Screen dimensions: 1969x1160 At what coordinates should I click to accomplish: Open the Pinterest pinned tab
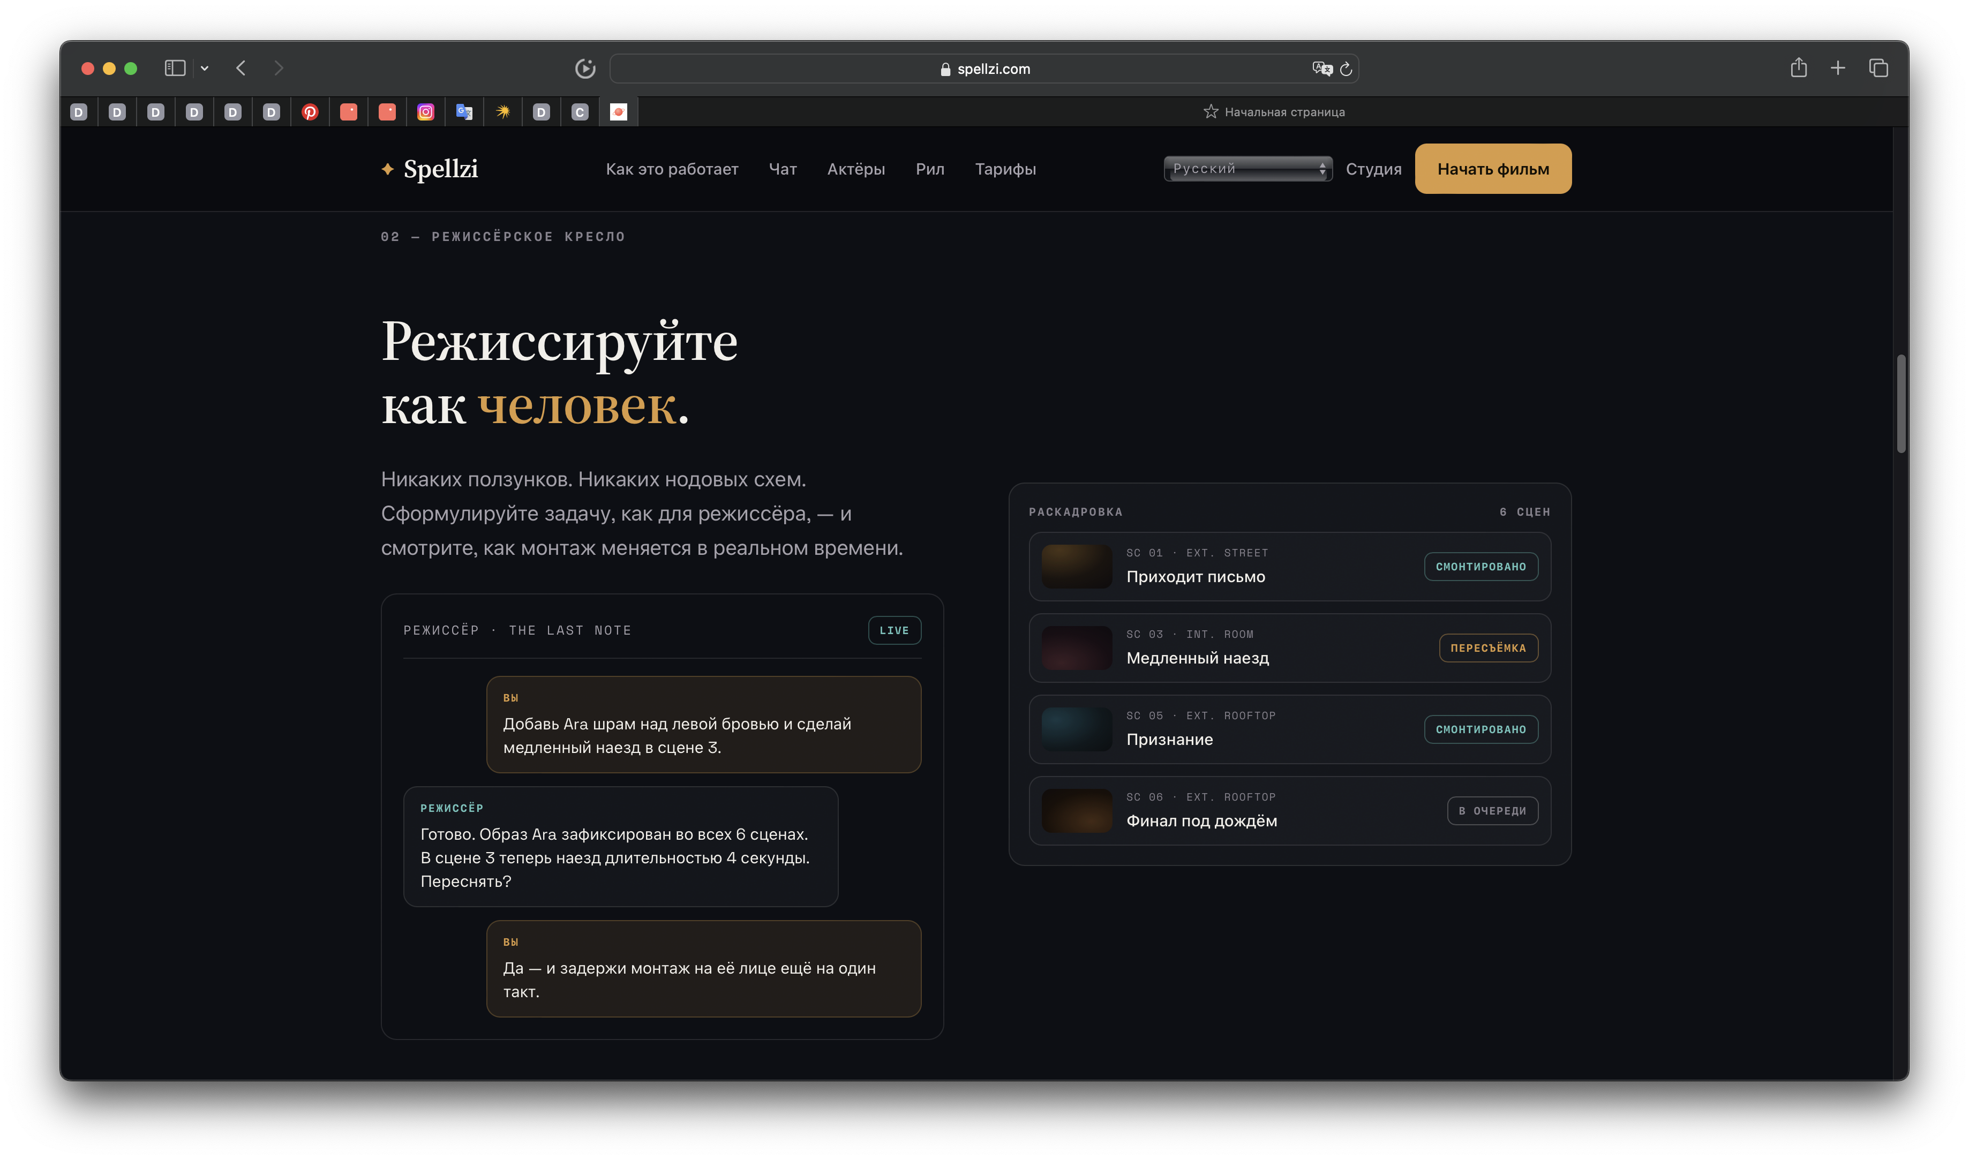click(x=310, y=112)
